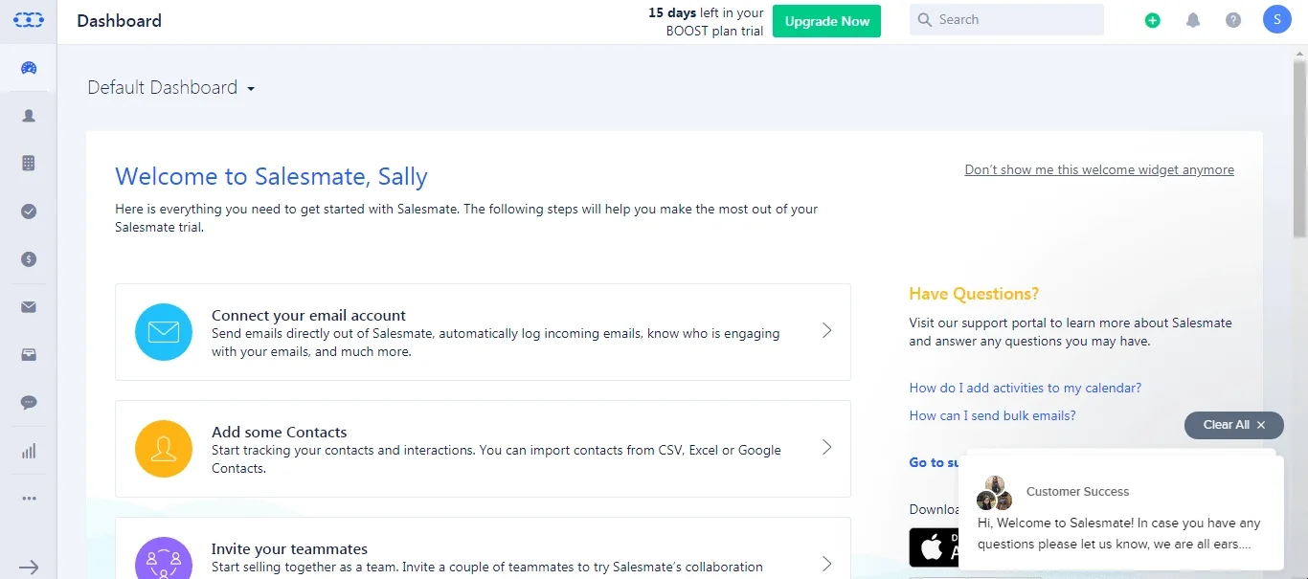This screenshot has width=1308, height=579.
Task: Expand the sidebar with the arrow
Action: point(29,568)
